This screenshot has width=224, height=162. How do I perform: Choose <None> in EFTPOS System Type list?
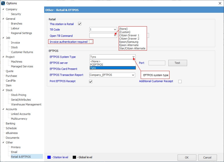(x=95, y=61)
